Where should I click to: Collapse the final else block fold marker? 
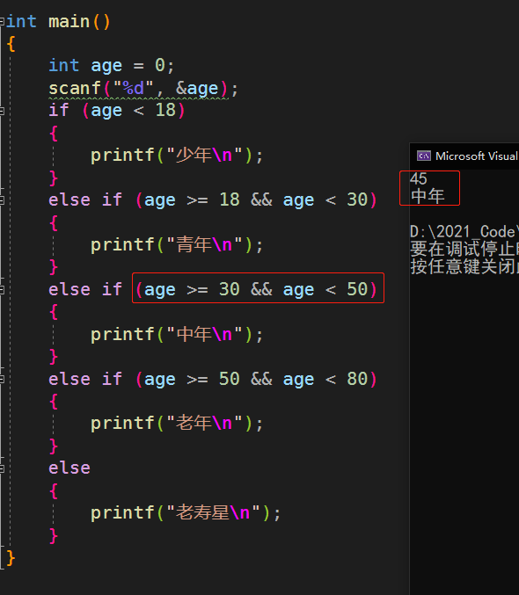coord(2,469)
